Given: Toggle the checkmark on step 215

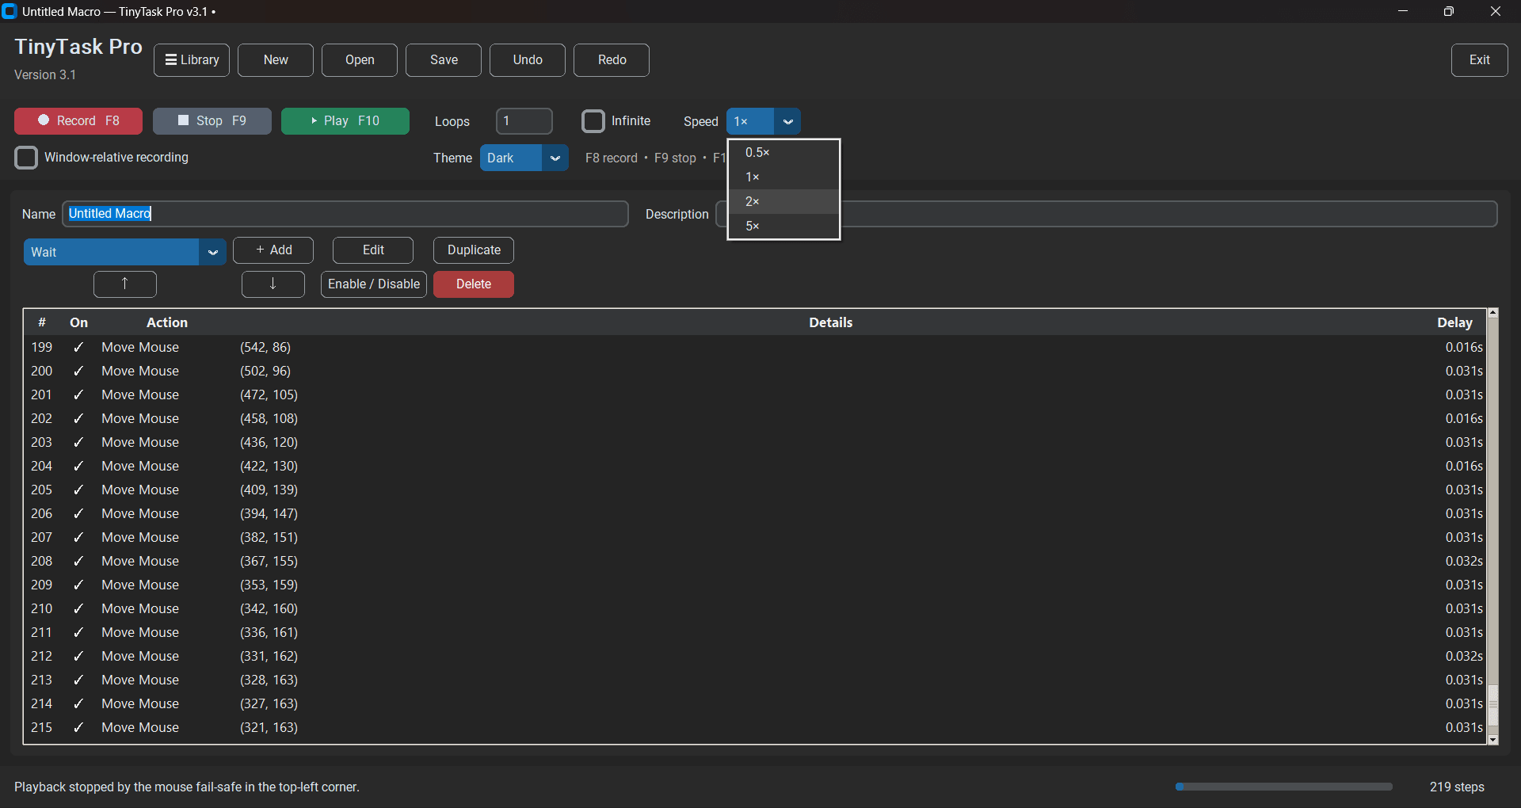Looking at the screenshot, I should coord(78,727).
